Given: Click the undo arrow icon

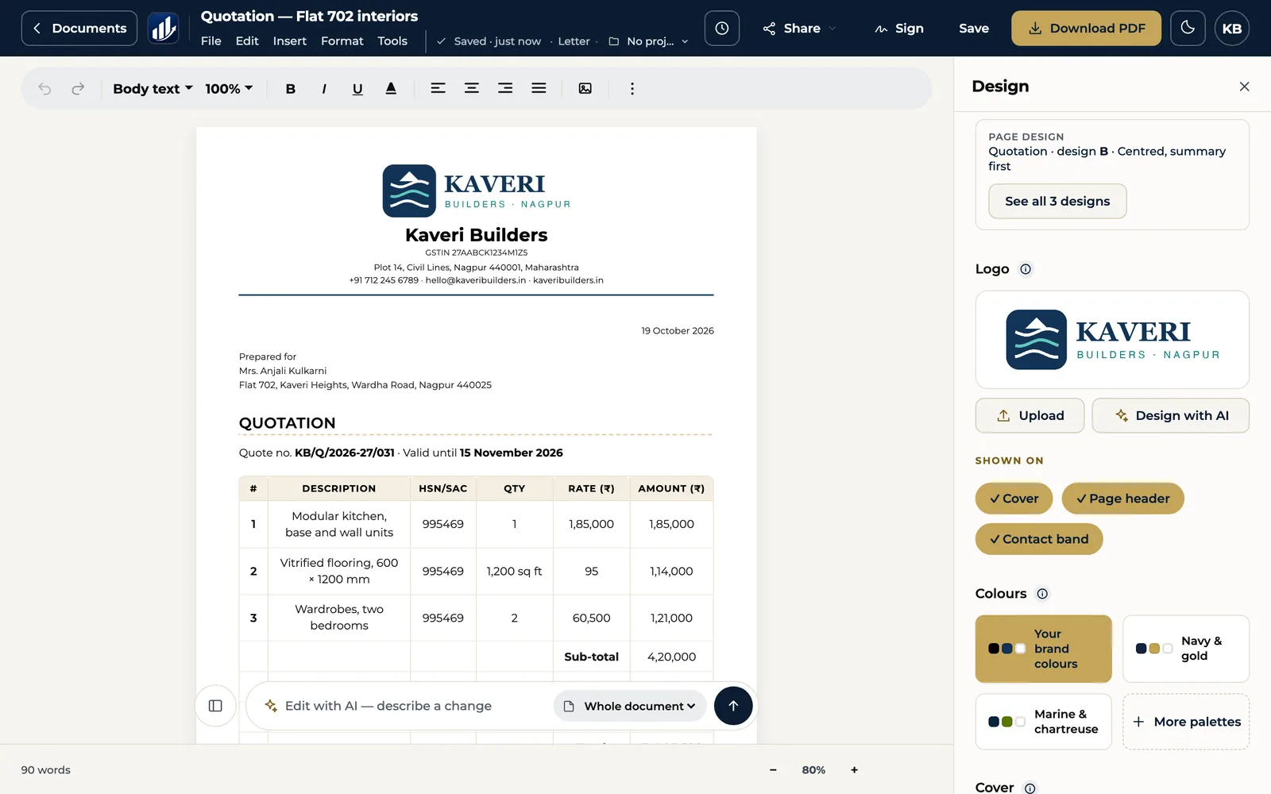Looking at the screenshot, I should (44, 89).
